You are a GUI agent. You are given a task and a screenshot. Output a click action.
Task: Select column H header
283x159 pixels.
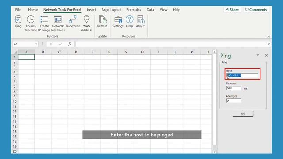pos(142,52)
